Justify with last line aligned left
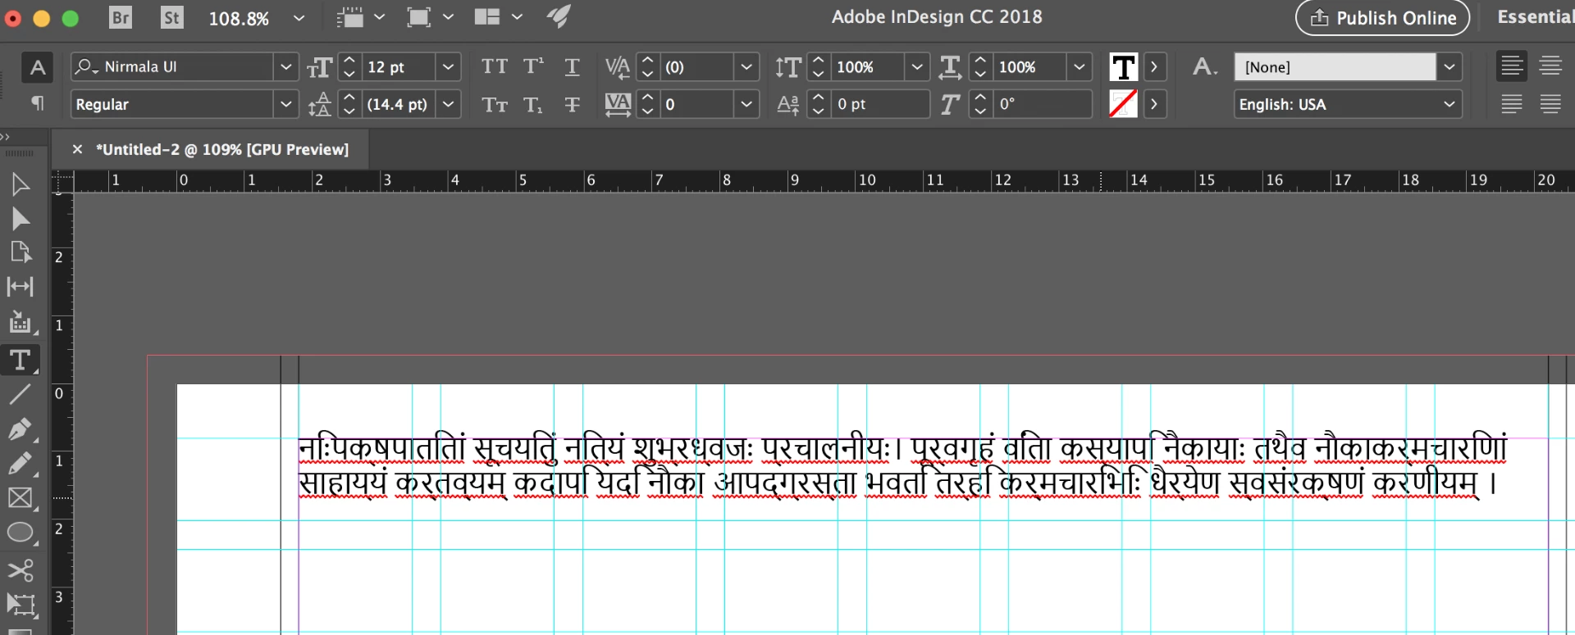Viewport: 1575px width, 635px height. (1511, 104)
